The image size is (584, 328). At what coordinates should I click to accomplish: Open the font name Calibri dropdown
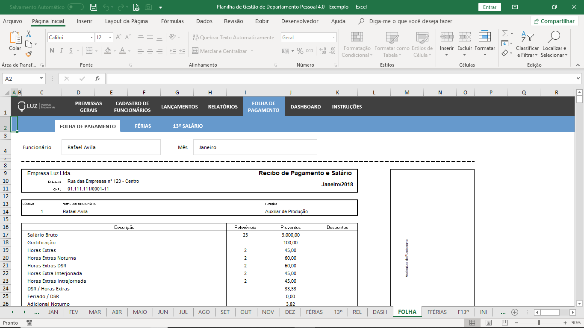(91, 38)
